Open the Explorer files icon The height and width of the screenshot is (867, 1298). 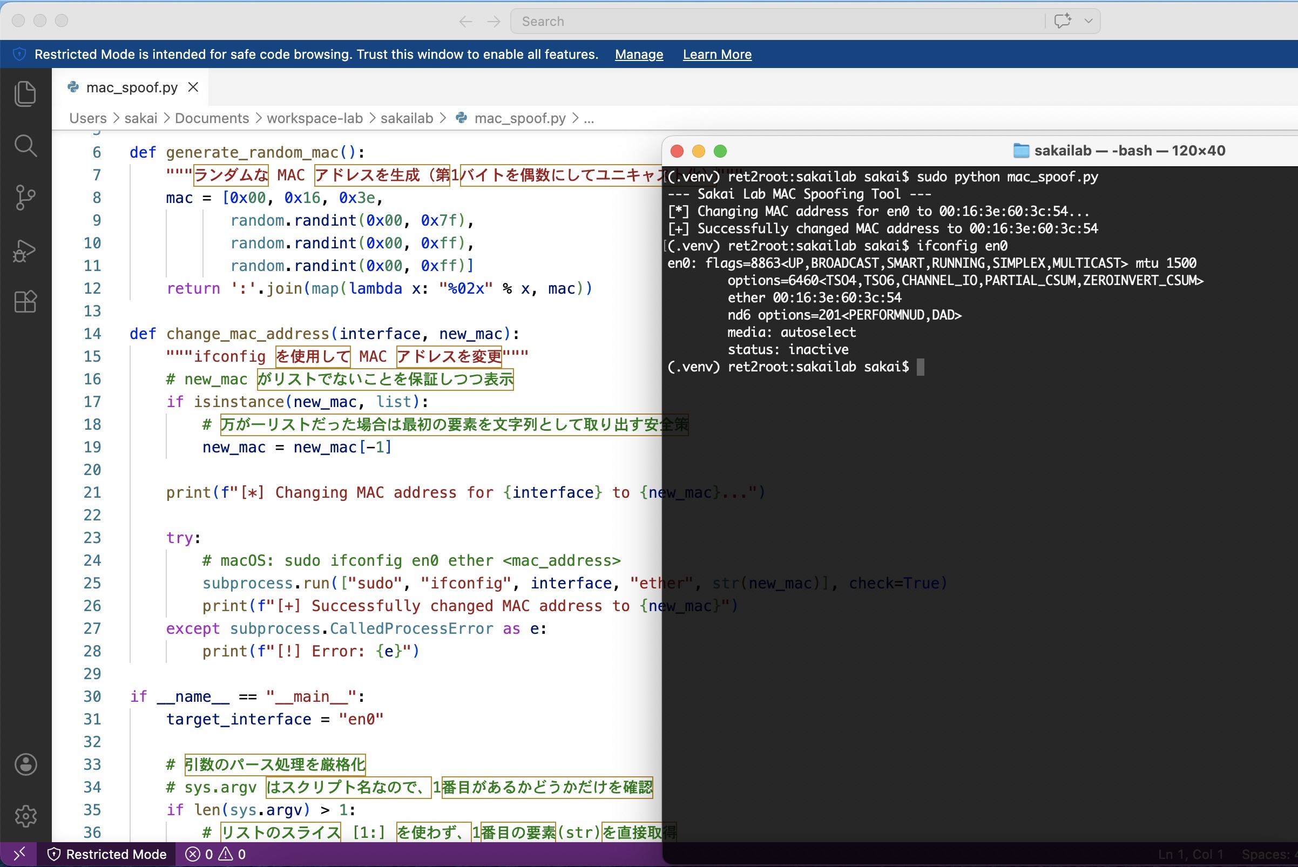[25, 93]
